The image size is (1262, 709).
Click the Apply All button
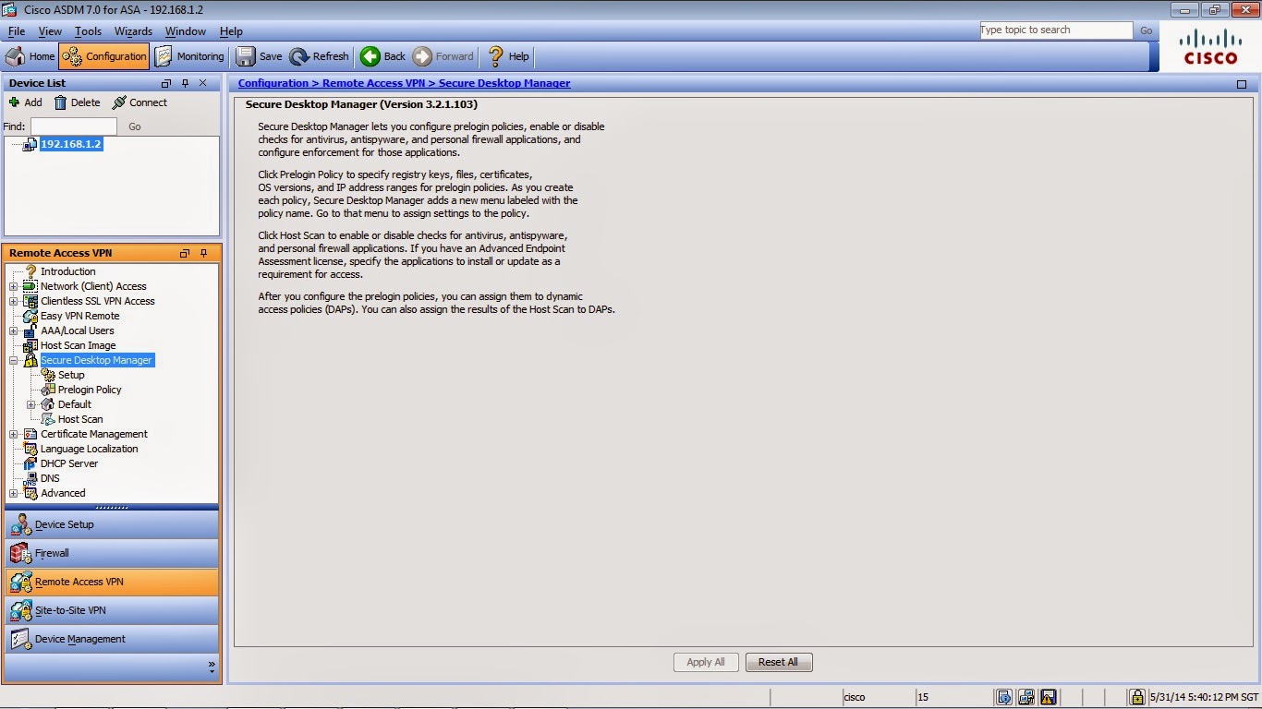[706, 662]
